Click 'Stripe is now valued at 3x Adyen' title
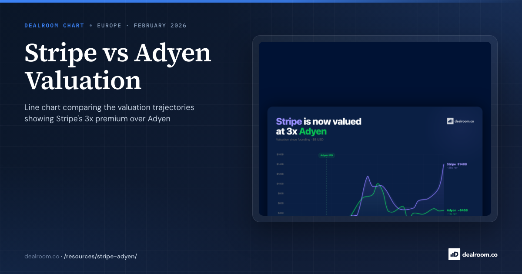The image size is (522, 274). point(319,126)
